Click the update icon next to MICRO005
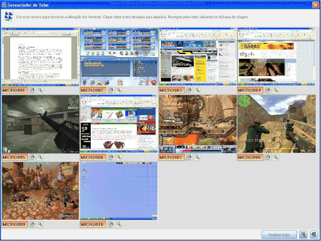Viewport: 321px width, 241px height. 32,157
